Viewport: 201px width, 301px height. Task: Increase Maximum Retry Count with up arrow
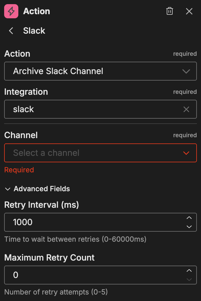point(189,271)
